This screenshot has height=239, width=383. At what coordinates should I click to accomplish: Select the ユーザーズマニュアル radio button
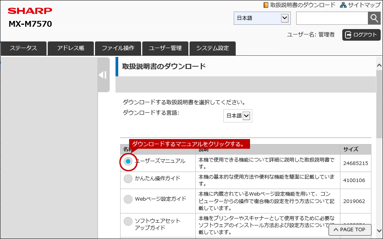coord(128,162)
